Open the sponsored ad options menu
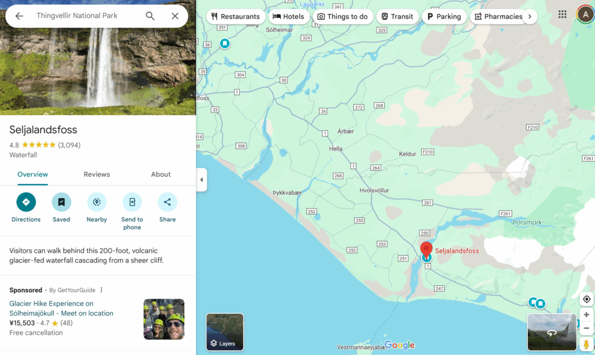This screenshot has width=595, height=355. point(101,290)
